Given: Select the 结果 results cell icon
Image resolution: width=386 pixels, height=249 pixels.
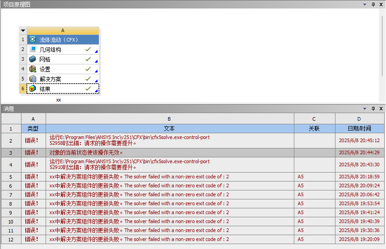Looking at the screenshot, I should click(x=33, y=89).
